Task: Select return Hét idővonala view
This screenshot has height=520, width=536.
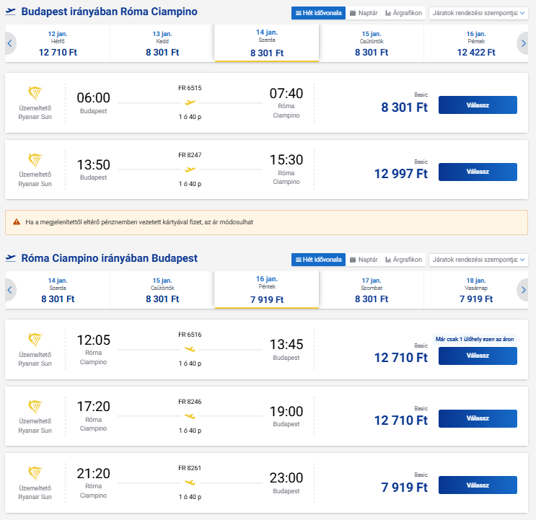Action: coord(318,259)
